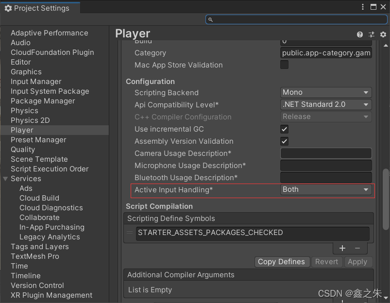Collapse the Services section
Image resolution: width=390 pixels, height=303 pixels.
pos(5,178)
